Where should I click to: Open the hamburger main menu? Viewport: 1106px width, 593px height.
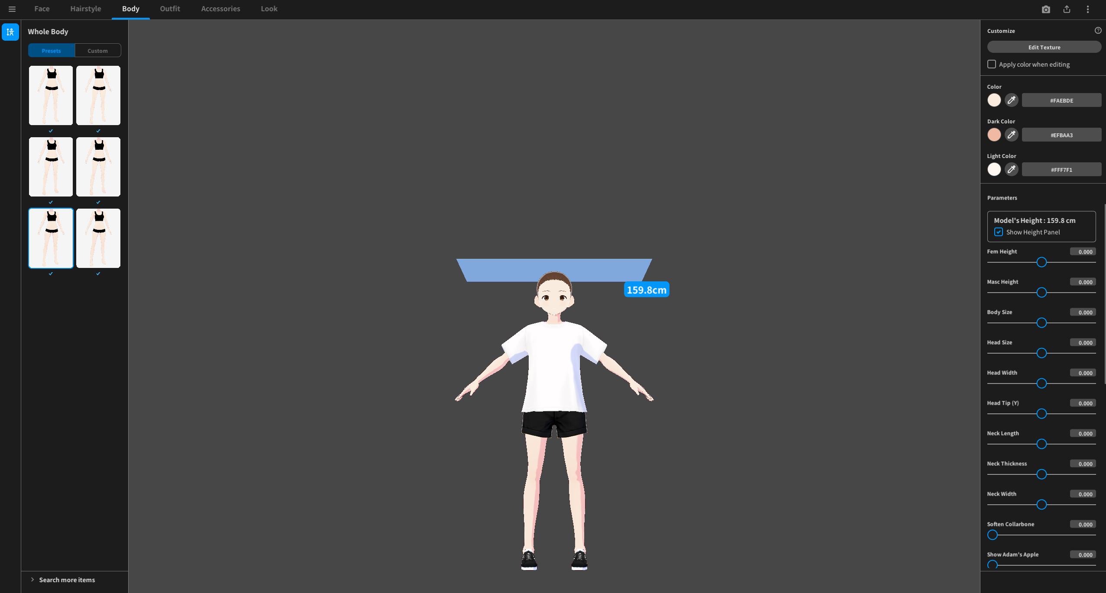pos(12,9)
